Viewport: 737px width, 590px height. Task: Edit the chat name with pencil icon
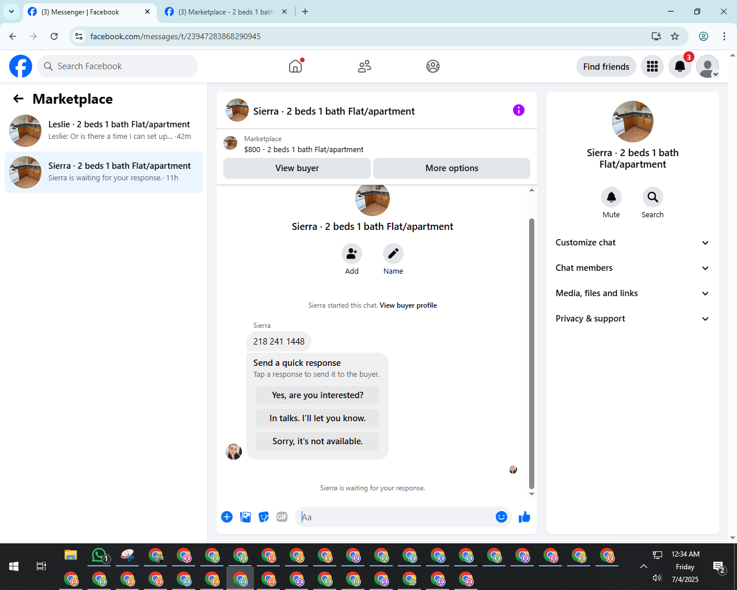[x=393, y=254]
